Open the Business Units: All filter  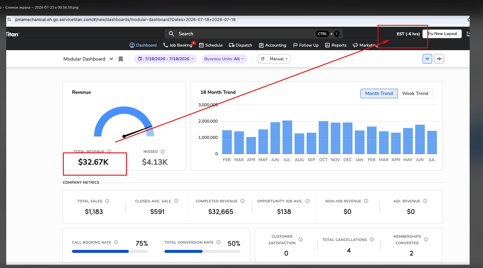(x=224, y=59)
